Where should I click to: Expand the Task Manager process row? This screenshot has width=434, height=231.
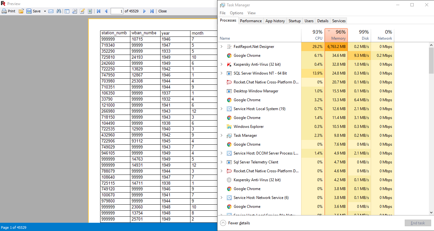click(222, 135)
